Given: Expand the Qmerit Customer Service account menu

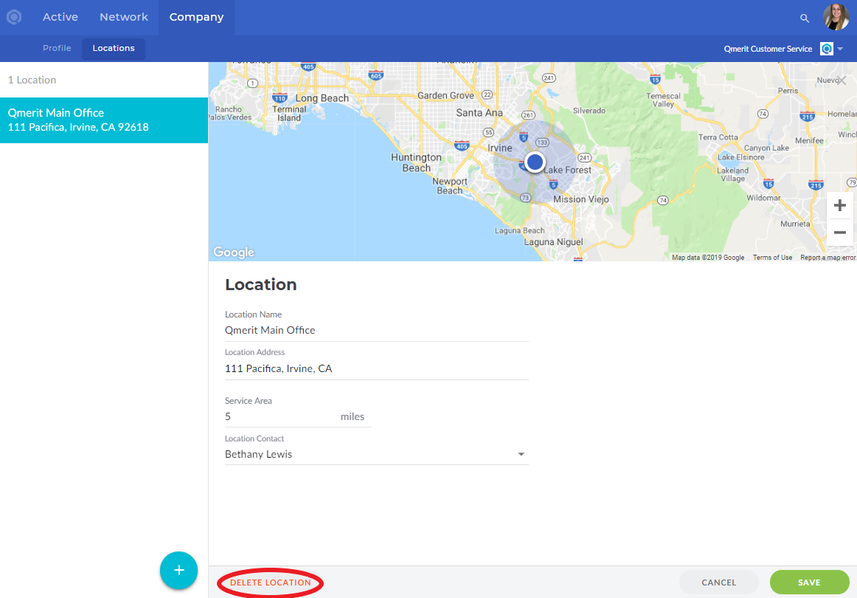Looking at the screenshot, I should coord(840,49).
